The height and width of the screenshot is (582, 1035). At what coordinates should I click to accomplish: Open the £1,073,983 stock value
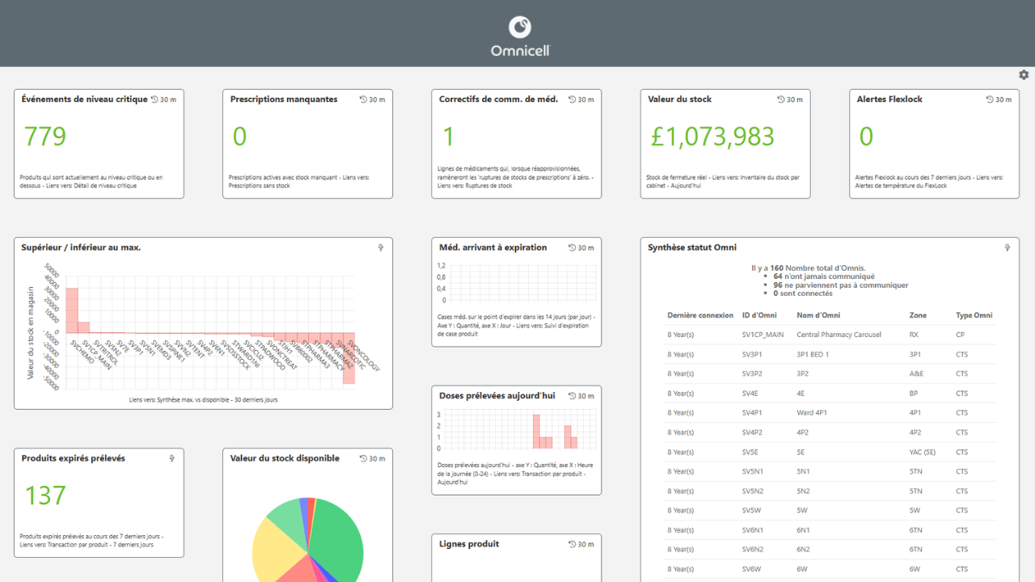[713, 137]
